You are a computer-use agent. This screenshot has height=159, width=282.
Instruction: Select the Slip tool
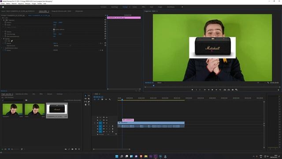[85, 102]
